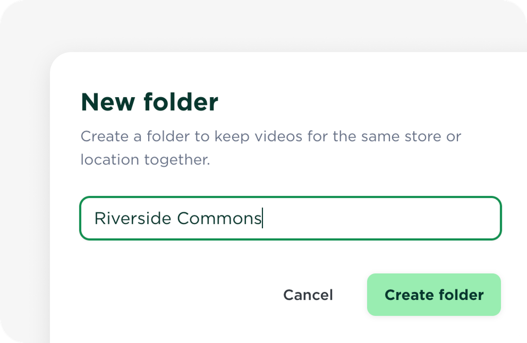Place cursor in empty area of name field
527x343 pixels.
380,218
